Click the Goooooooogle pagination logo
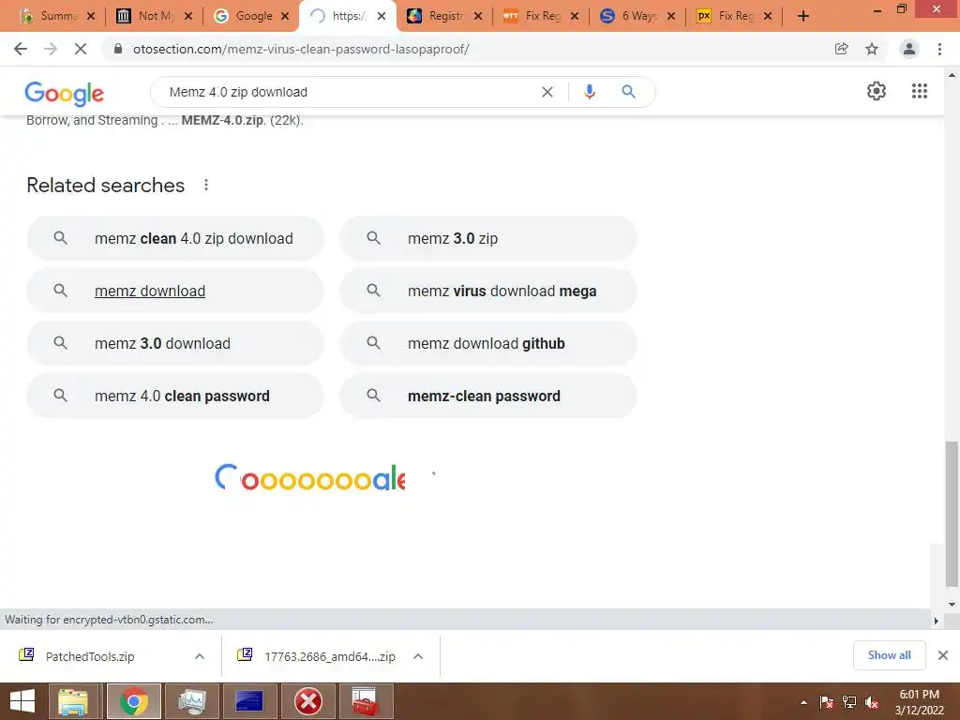Screen dimensions: 960x720 pyautogui.click(x=309, y=477)
